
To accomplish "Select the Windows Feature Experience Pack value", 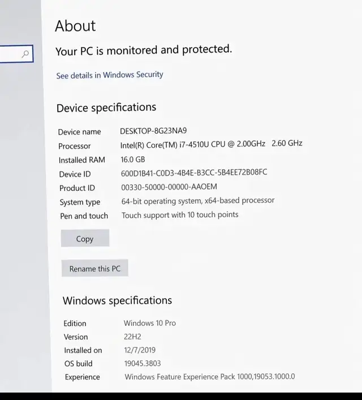I will (210, 377).
